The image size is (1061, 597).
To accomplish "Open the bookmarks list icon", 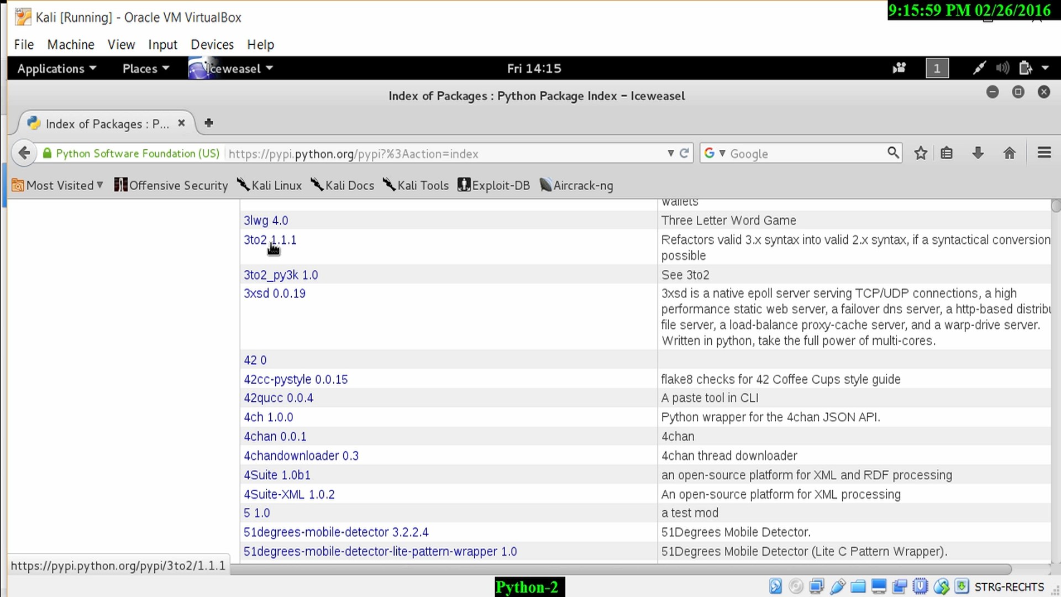I will 947,153.
